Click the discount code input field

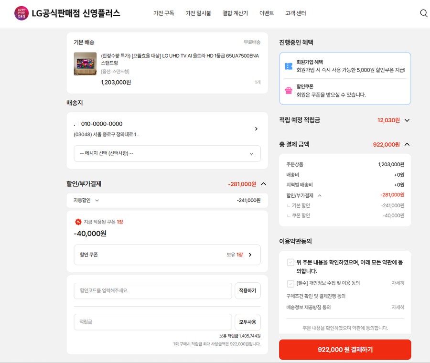pos(153,290)
